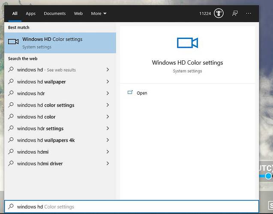Expand arrow for 'windows hdr'
This screenshot has height=214, width=273.
click(x=108, y=93)
